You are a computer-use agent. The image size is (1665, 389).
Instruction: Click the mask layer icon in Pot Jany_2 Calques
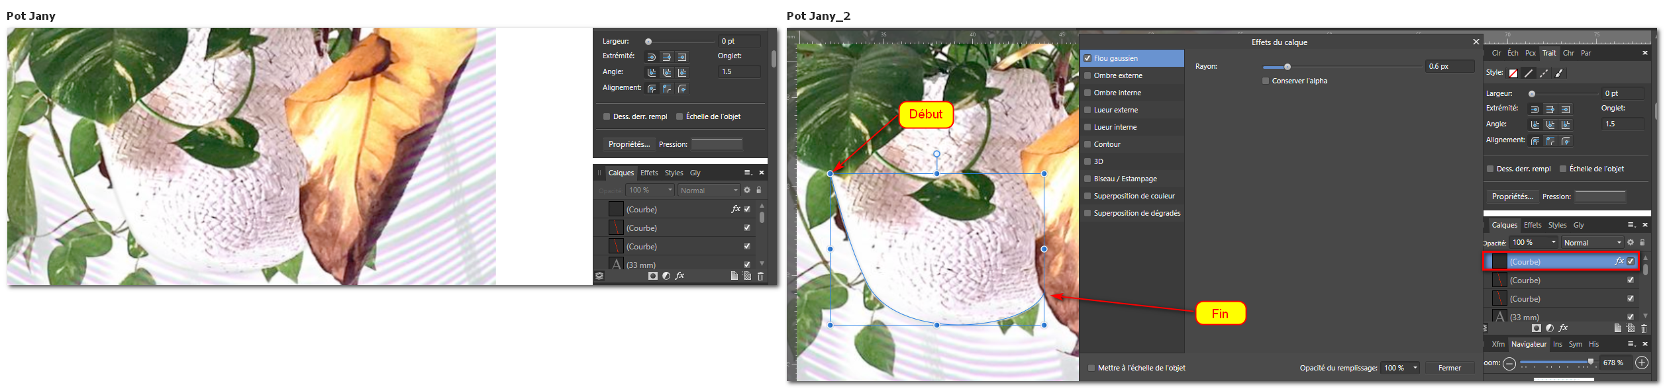[x=1537, y=328]
